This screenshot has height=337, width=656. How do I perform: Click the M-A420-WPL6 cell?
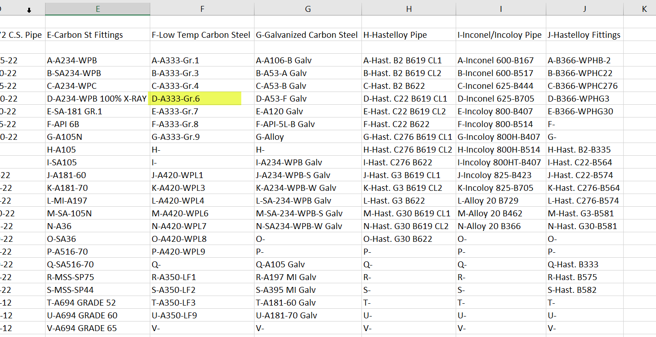pos(181,213)
